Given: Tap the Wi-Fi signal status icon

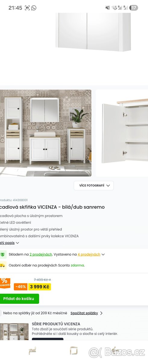Looking at the screenshot, I should [115, 8].
